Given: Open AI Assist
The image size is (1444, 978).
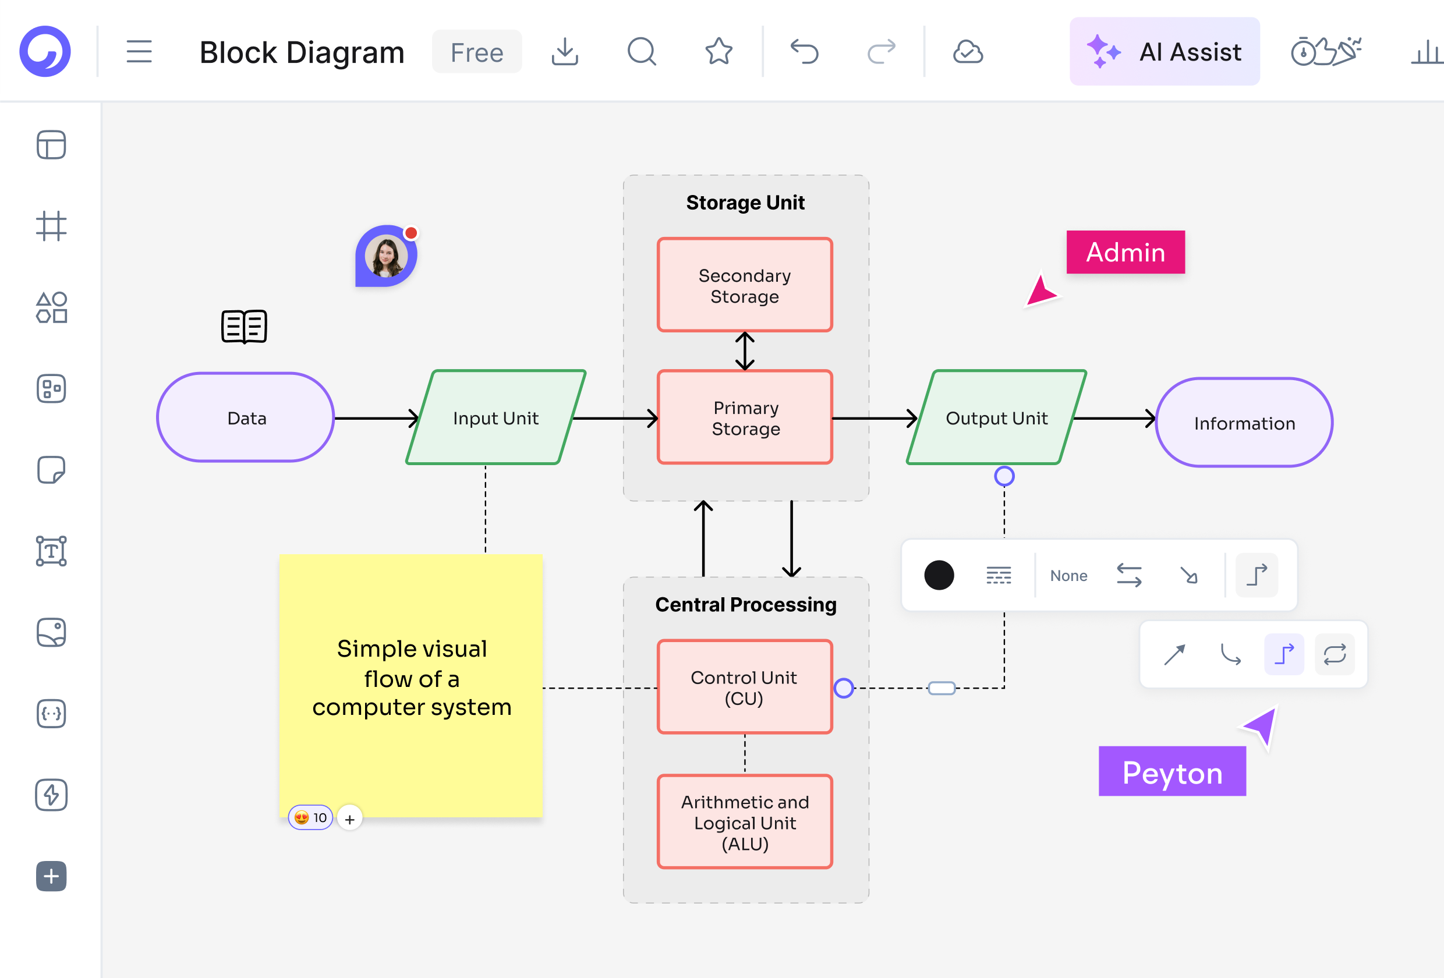Looking at the screenshot, I should (x=1165, y=52).
